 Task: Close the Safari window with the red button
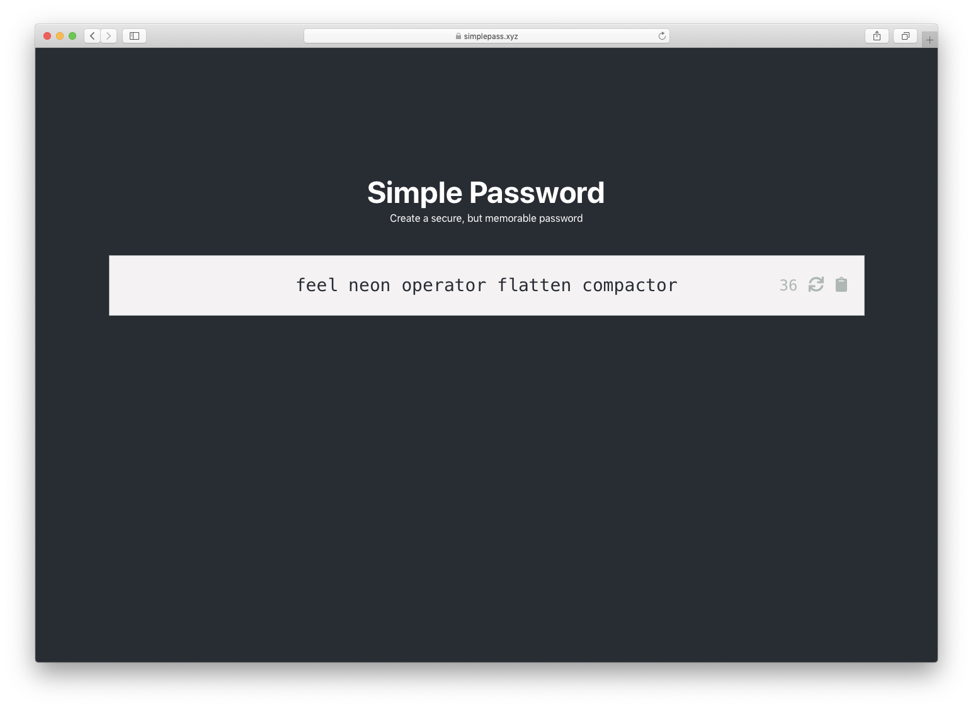click(x=47, y=36)
